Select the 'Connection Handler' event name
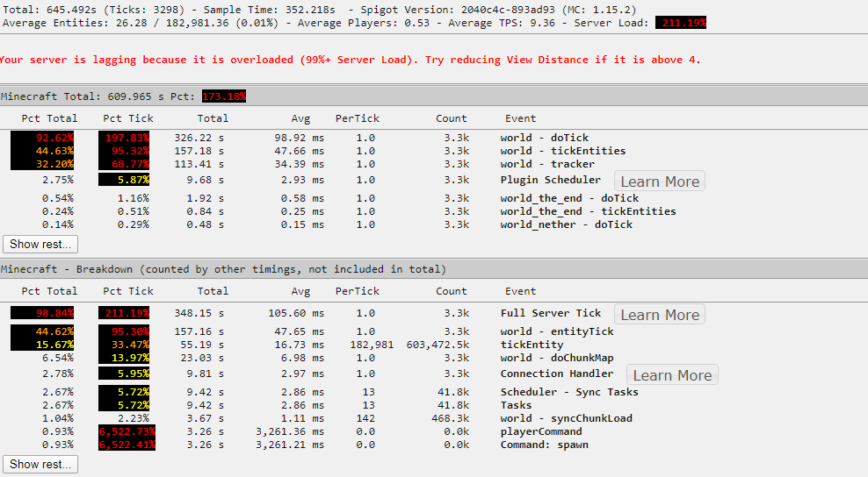 pyautogui.click(x=557, y=373)
